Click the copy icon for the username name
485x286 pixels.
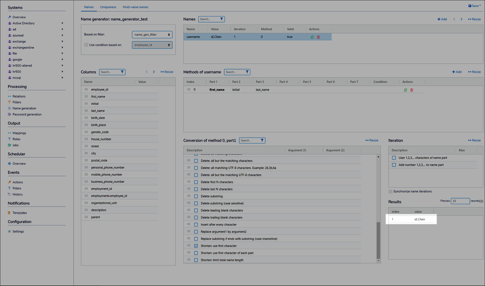coord(312,37)
